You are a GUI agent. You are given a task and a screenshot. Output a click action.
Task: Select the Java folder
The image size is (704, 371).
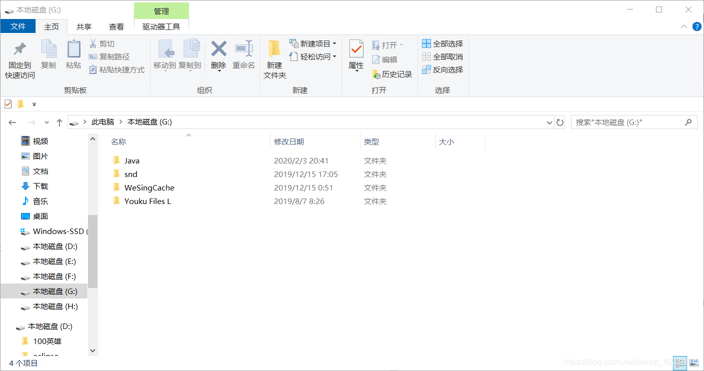tap(131, 161)
